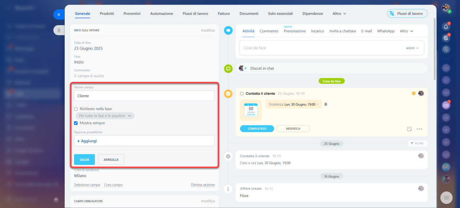Open the three-dots menu on the activity card
This screenshot has width=460, height=208.
click(x=419, y=129)
